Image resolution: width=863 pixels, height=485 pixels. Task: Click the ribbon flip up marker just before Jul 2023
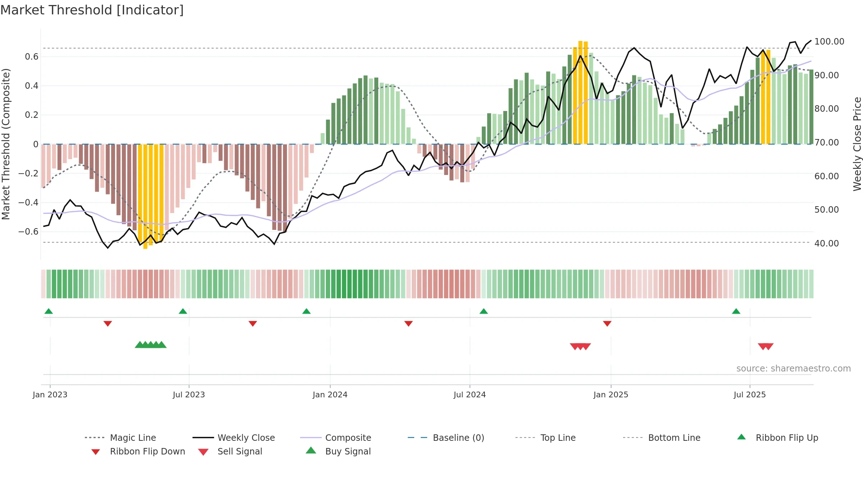183,311
